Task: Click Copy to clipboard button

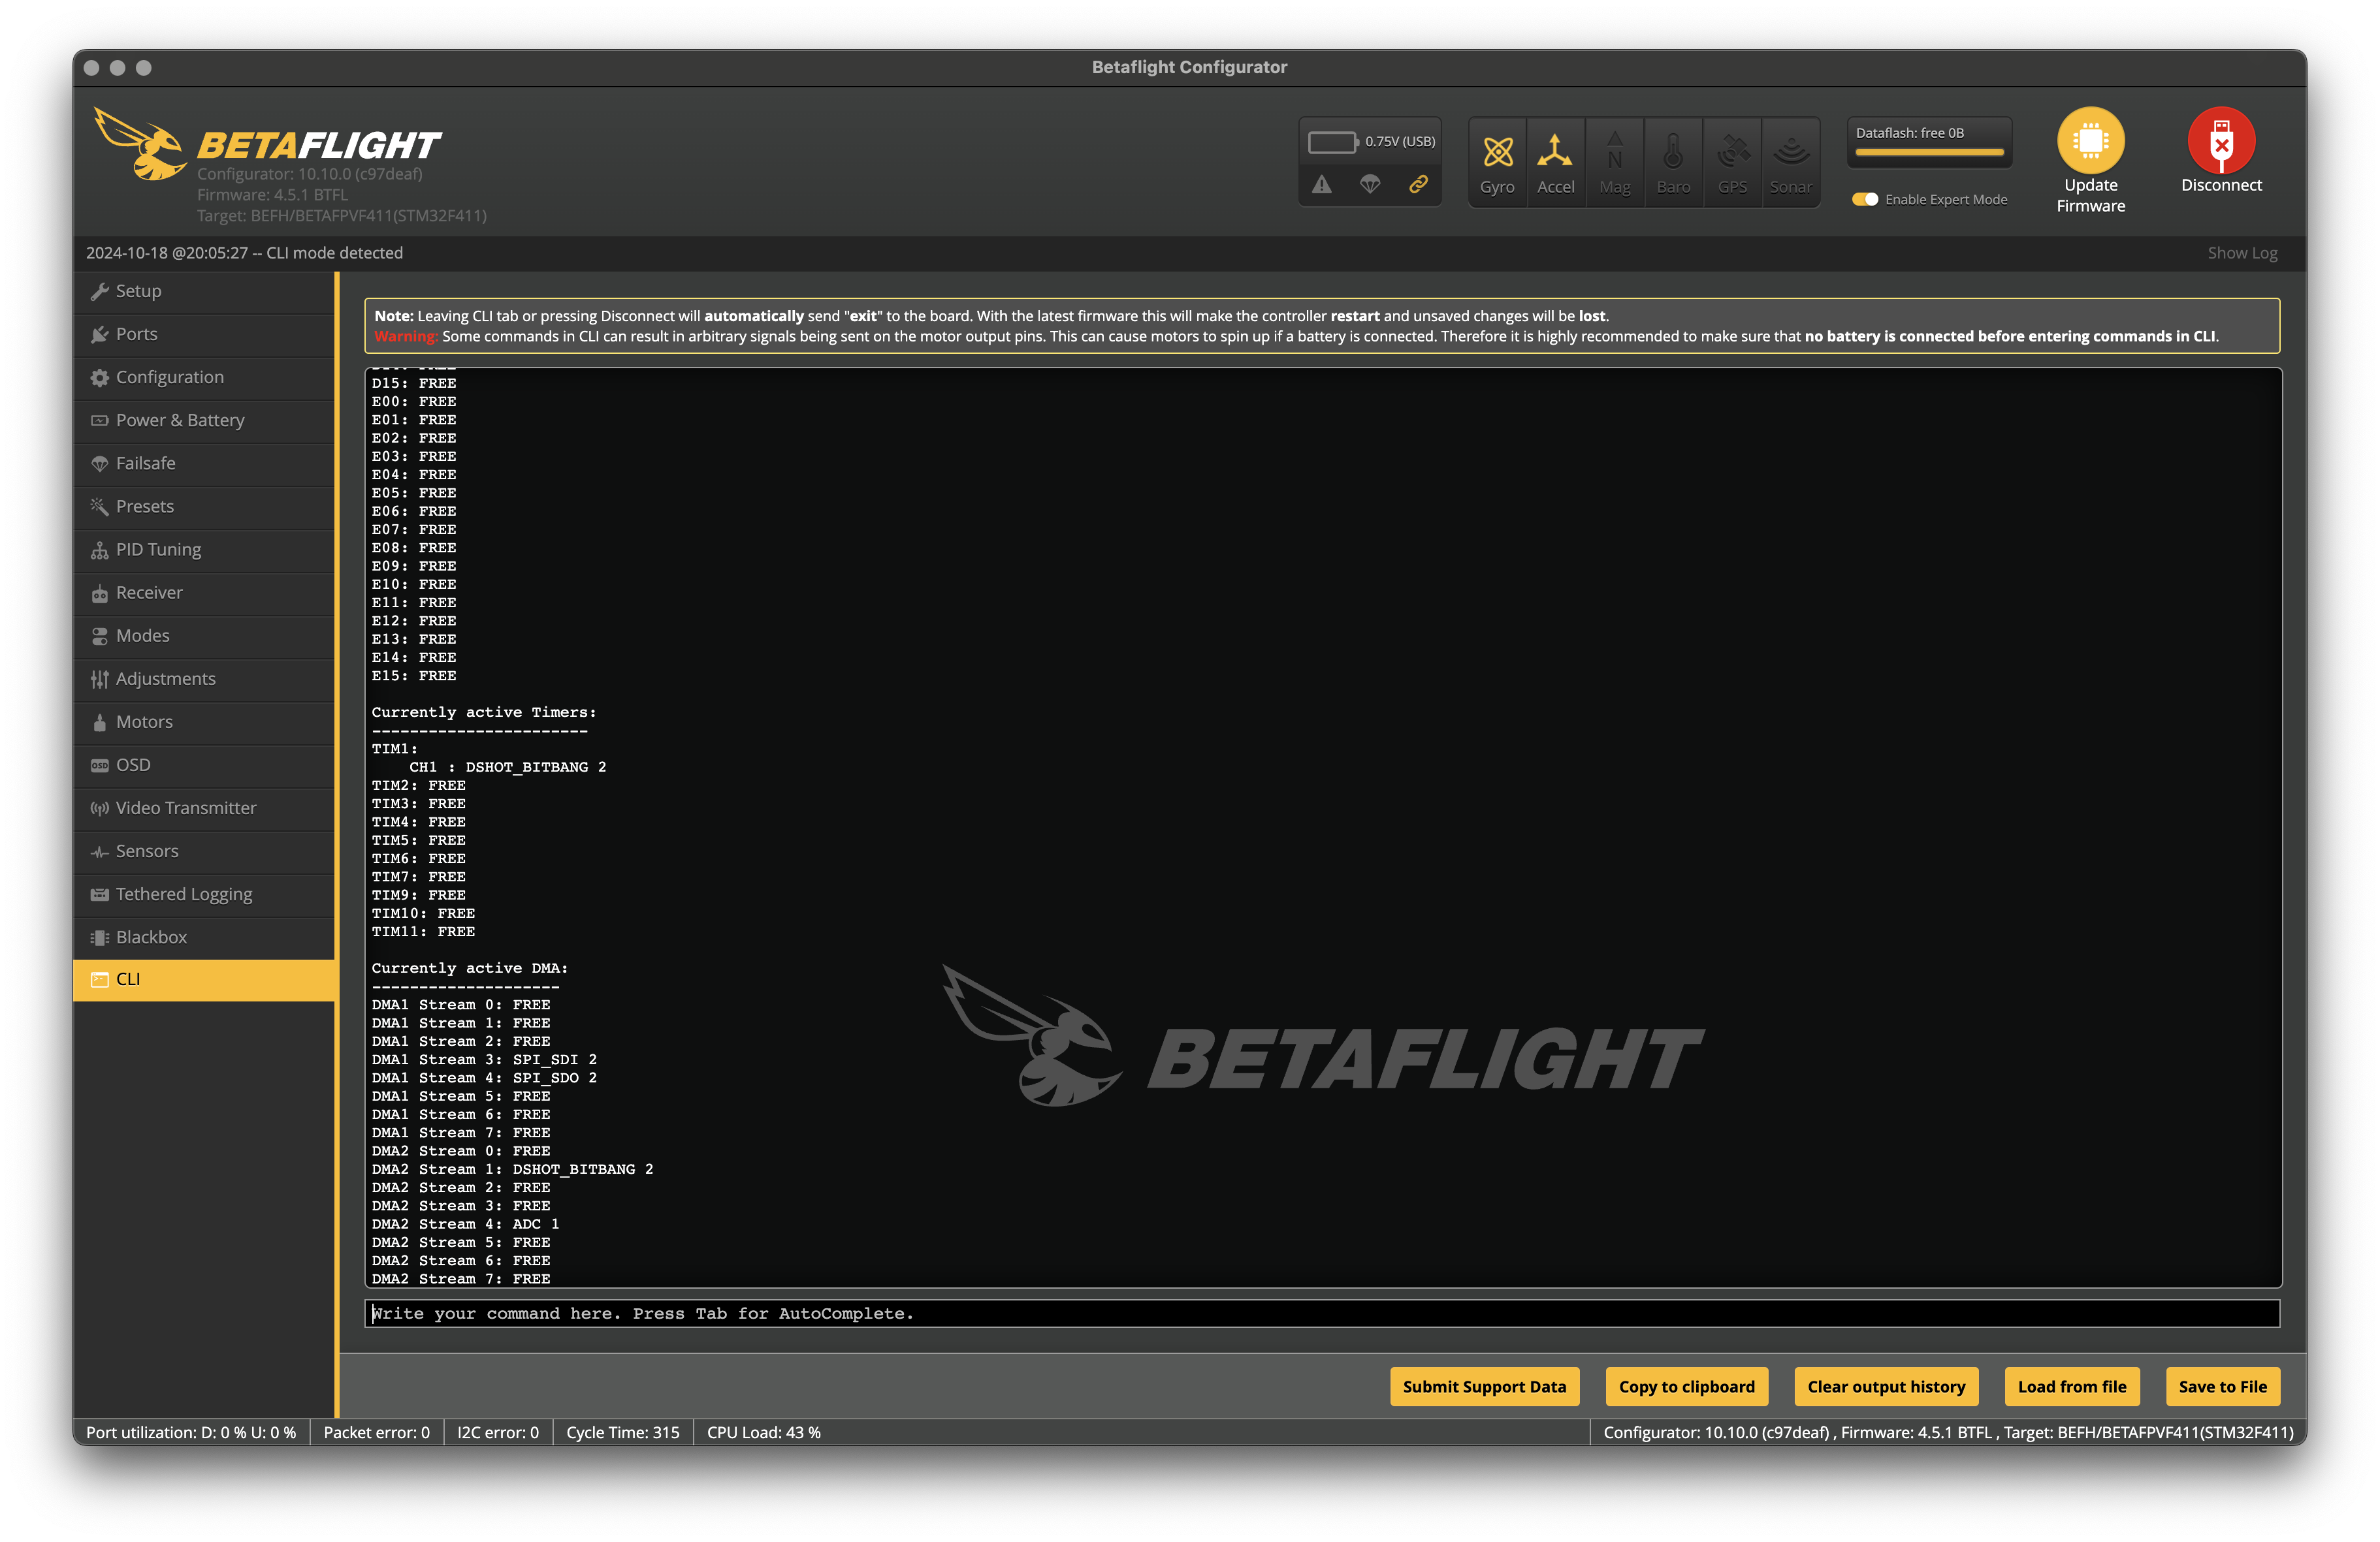Action: 1686,1386
